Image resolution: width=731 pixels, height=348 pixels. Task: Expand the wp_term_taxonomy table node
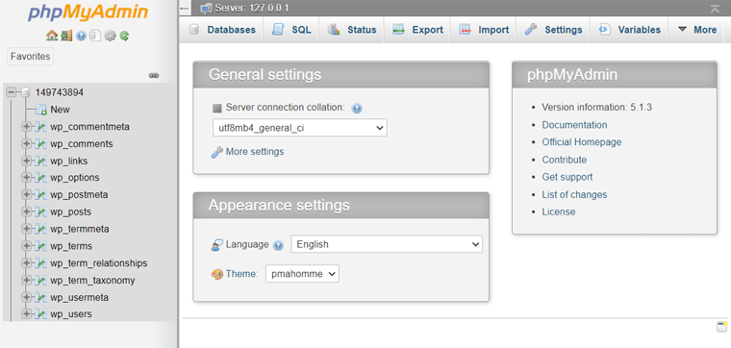point(26,281)
